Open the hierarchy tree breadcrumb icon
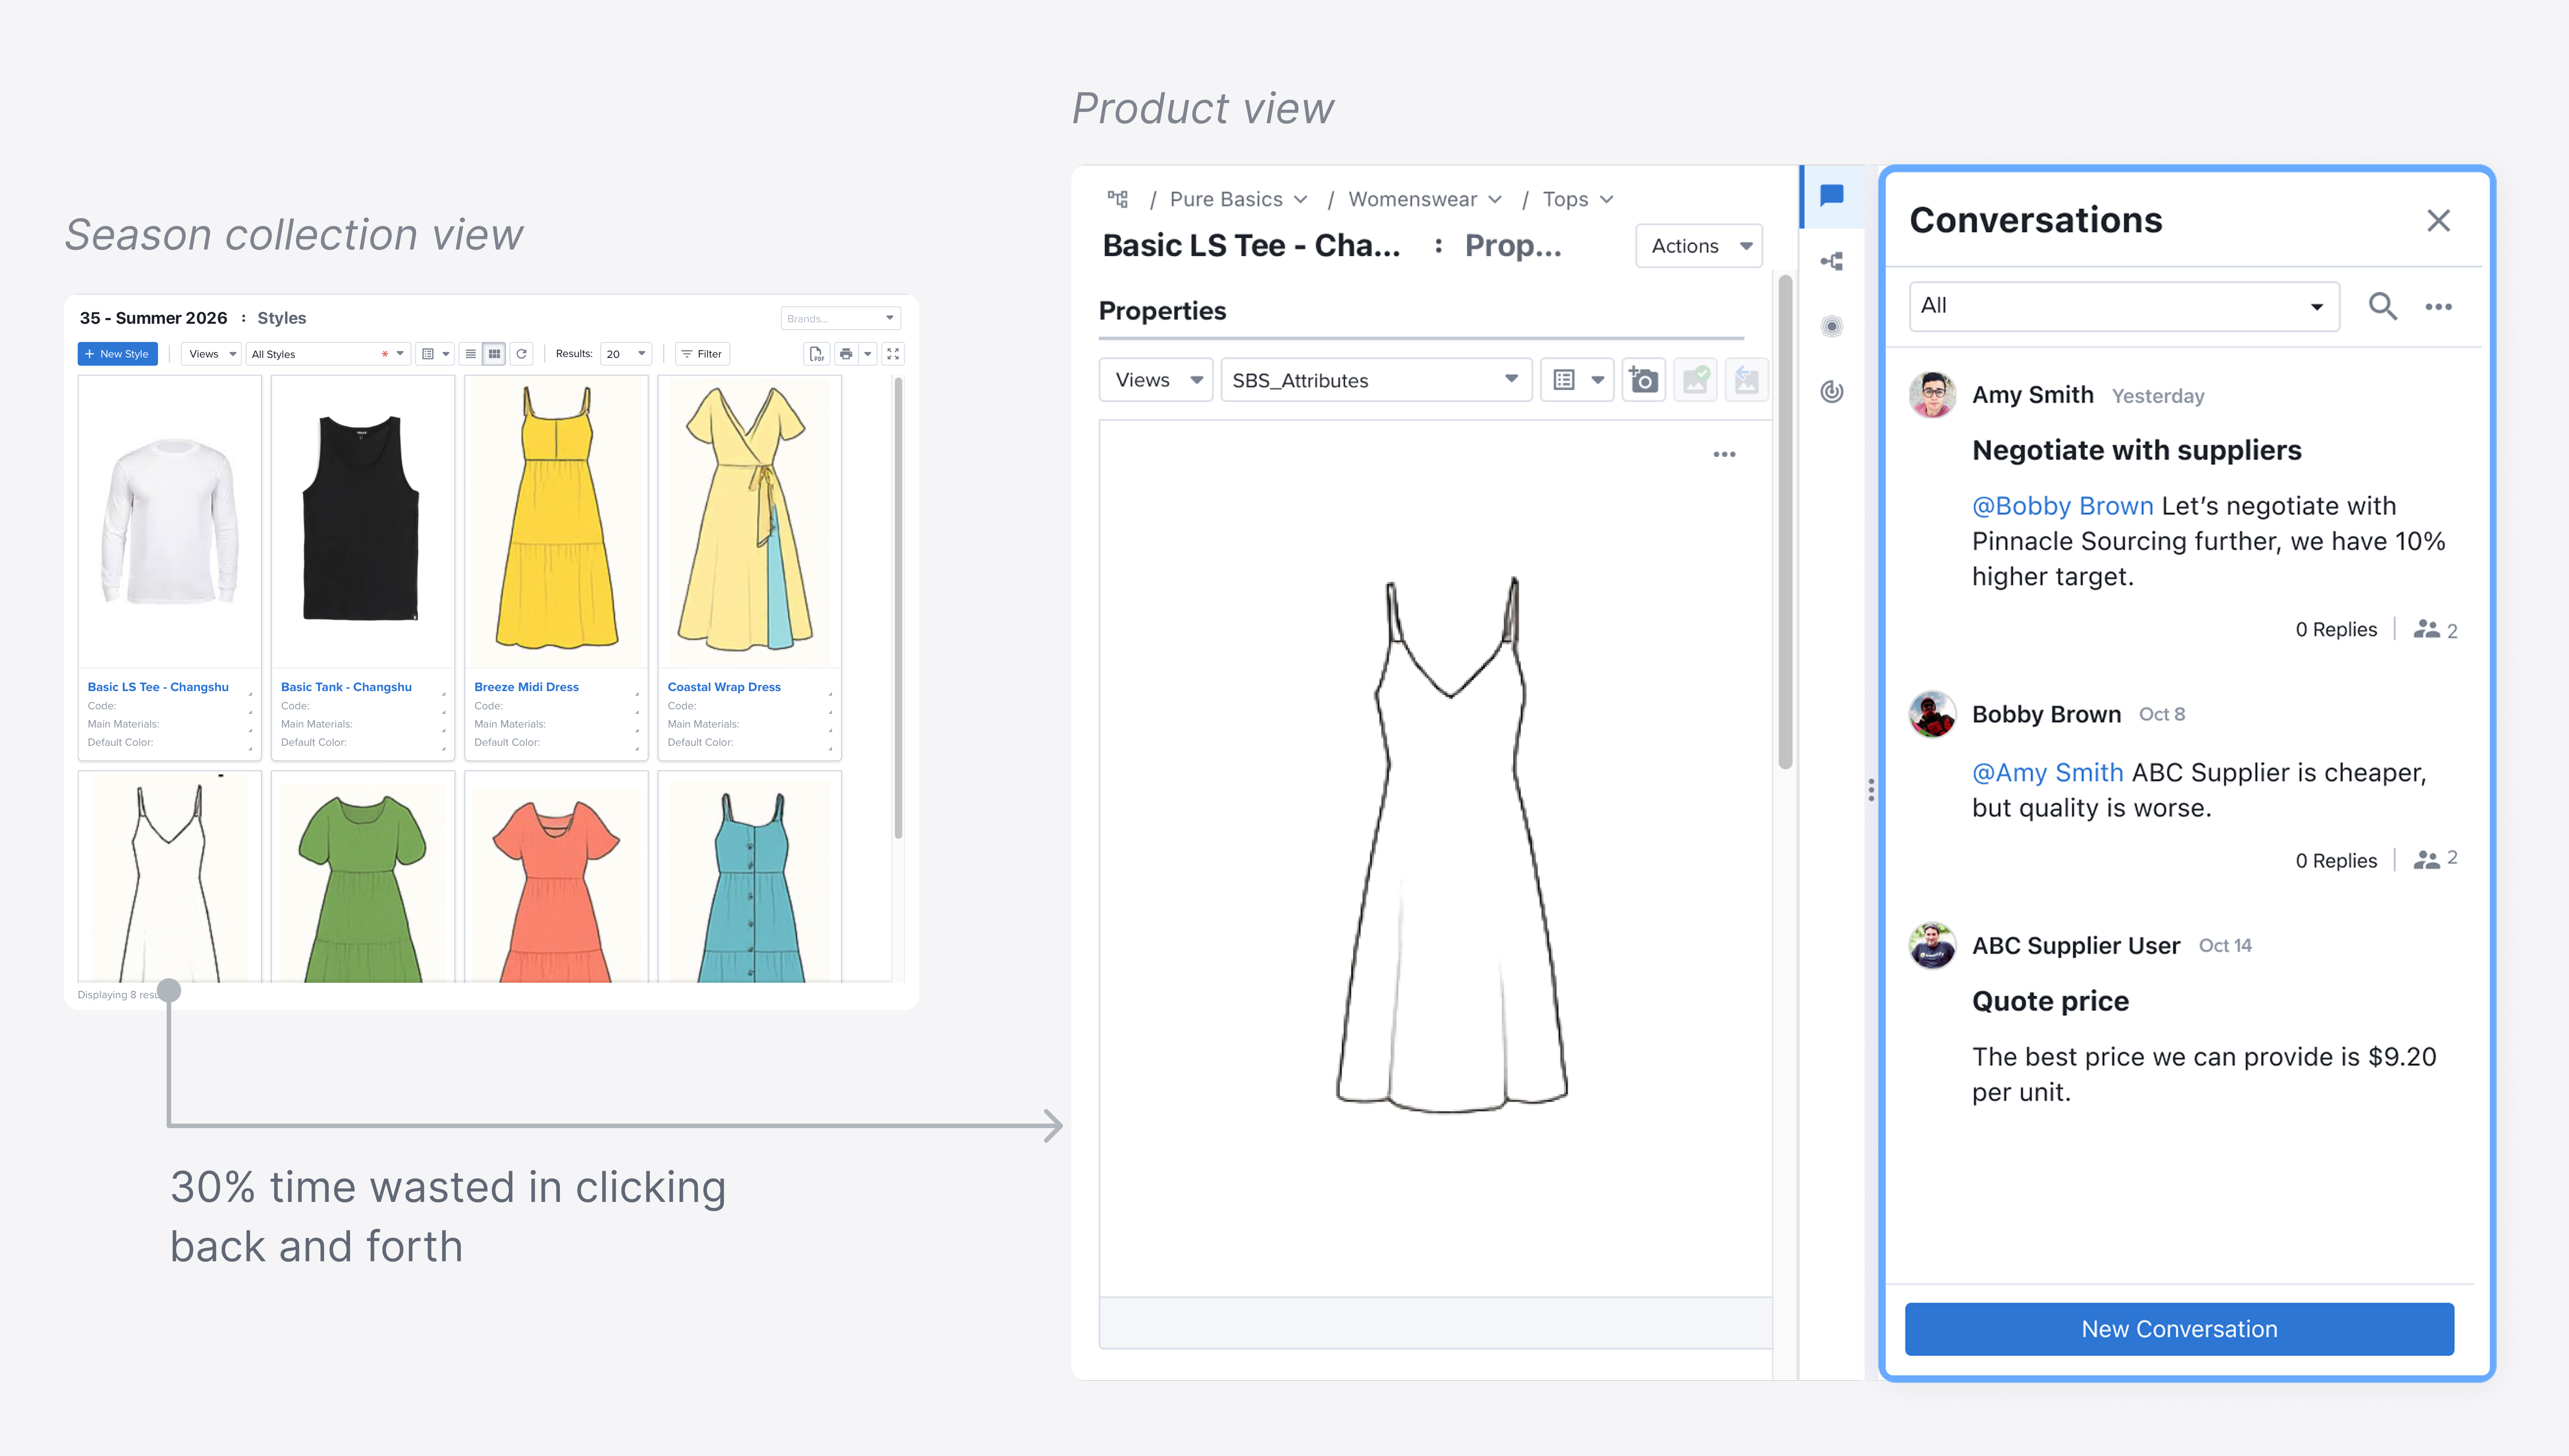This screenshot has width=2569, height=1456. point(1118,199)
